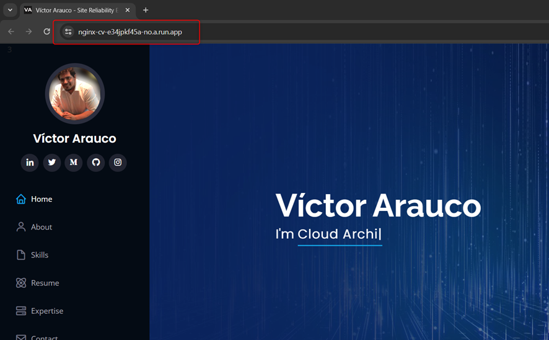Click the browser forward arrow
The height and width of the screenshot is (340, 549).
point(29,32)
